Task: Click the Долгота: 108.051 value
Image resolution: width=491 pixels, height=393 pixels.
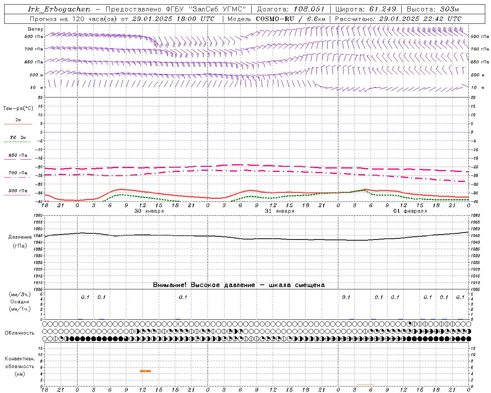Action: pos(290,9)
